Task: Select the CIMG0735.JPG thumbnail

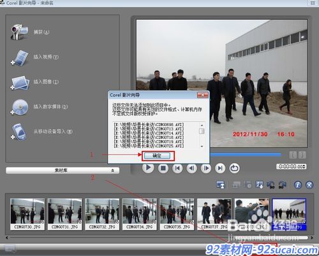Action: (x=177, y=214)
